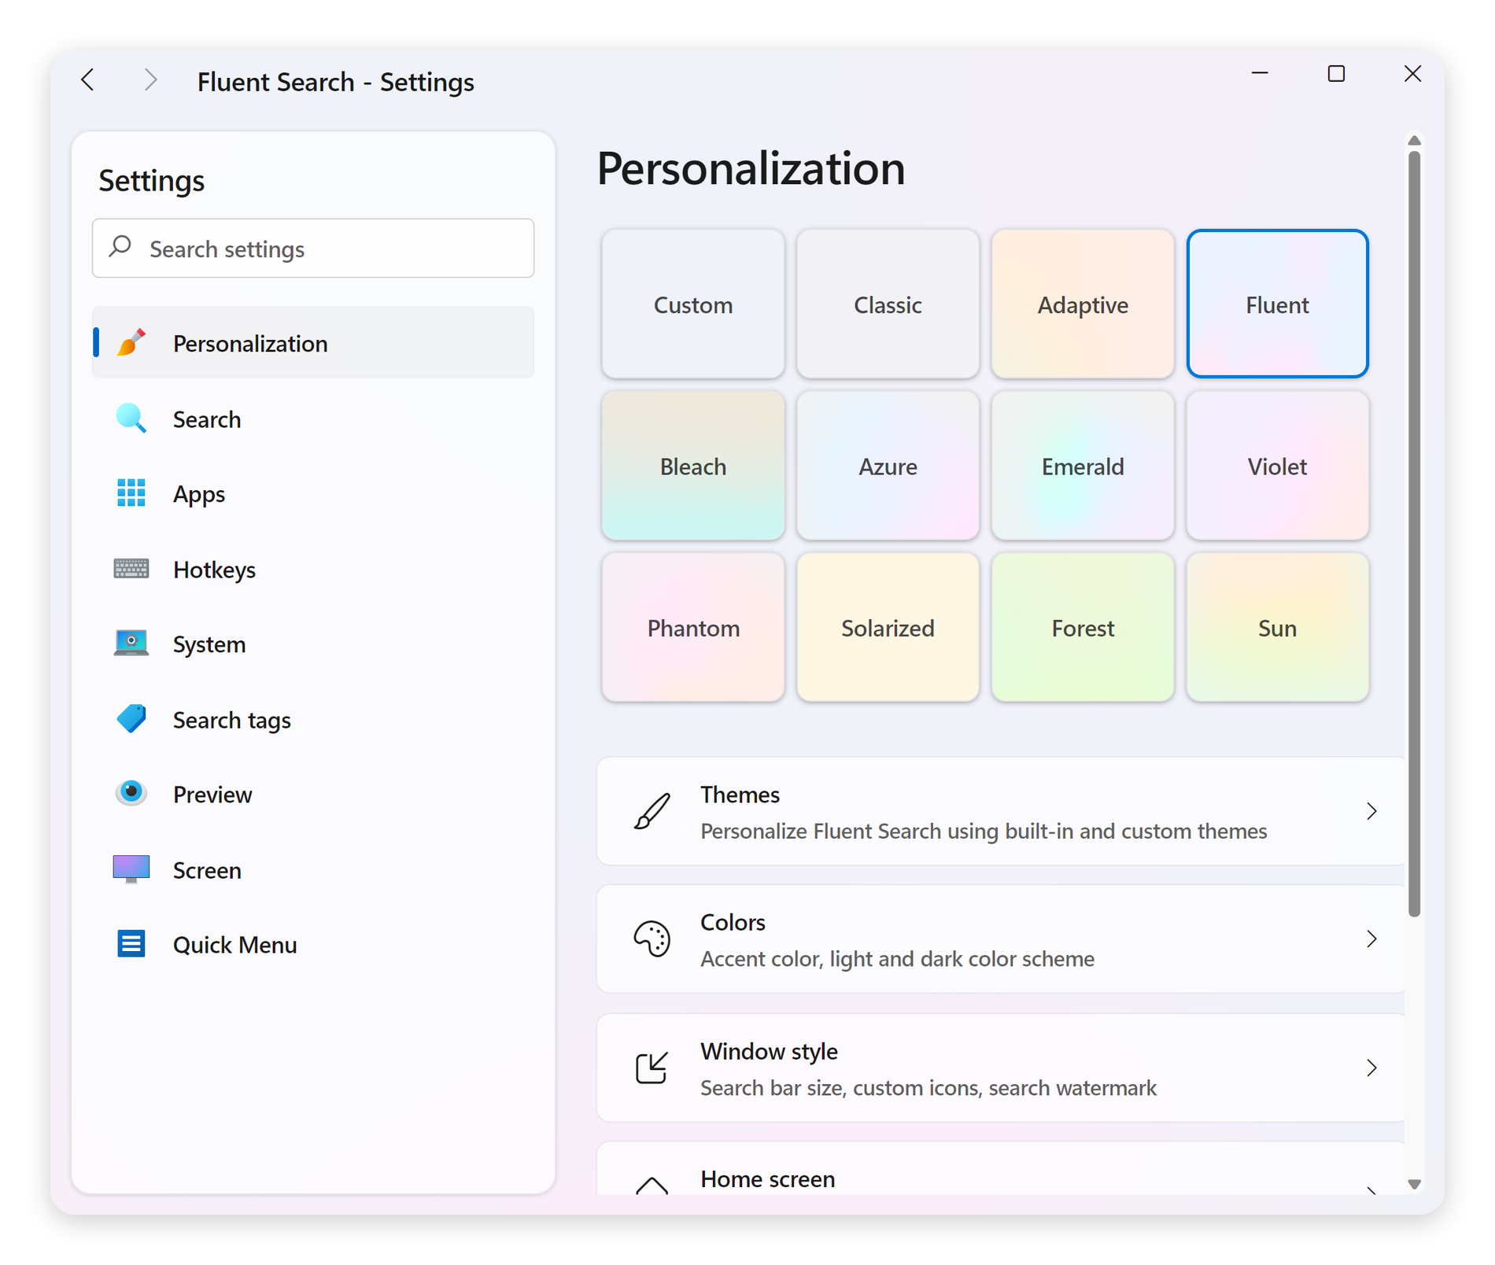
Task: Open the Personalization settings page
Action: 313,342
